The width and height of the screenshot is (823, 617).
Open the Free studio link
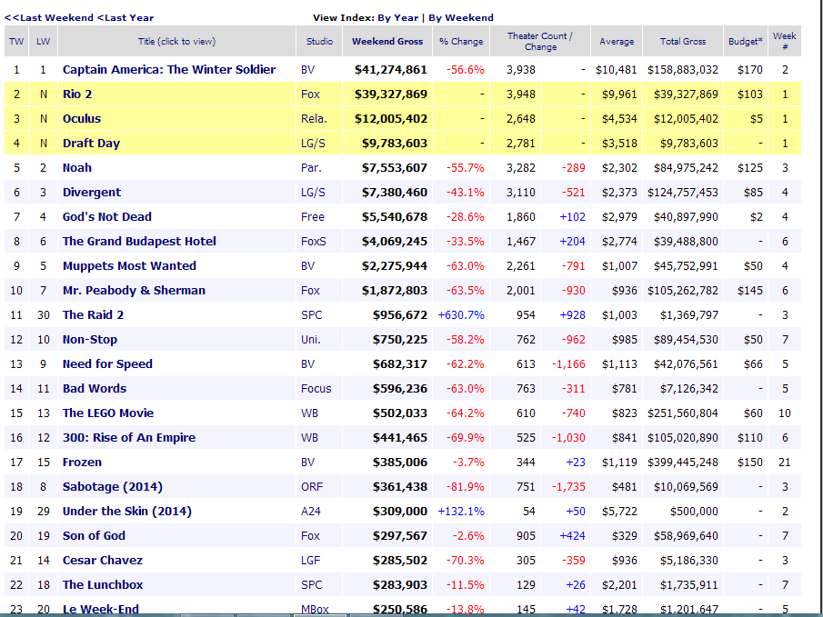tap(313, 217)
